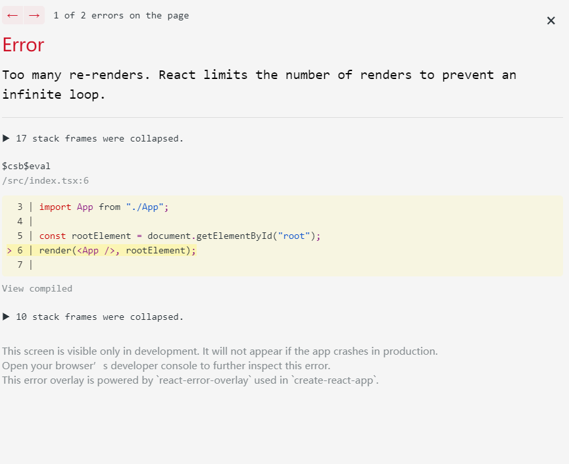Click the 'developer console' footer sentence
The width and height of the screenshot is (569, 464).
tap(166, 366)
